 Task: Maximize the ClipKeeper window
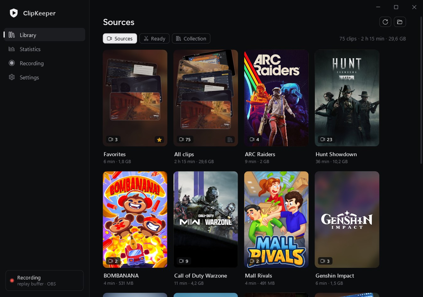pos(396,7)
